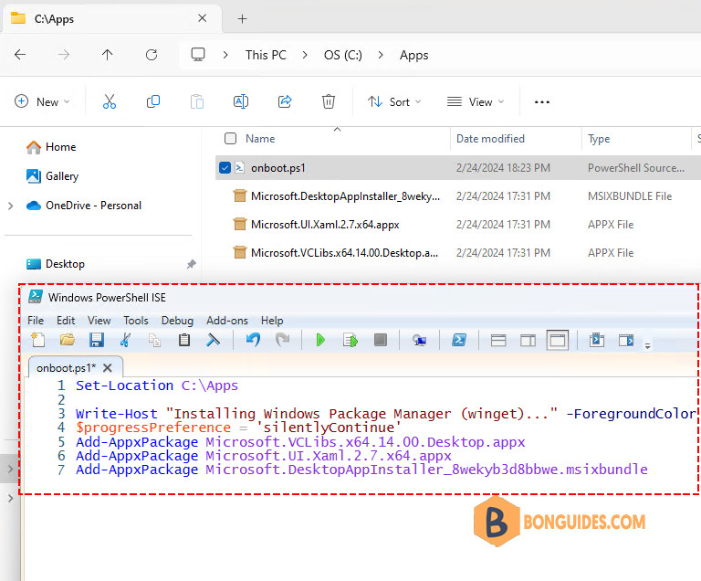Open the Tools menu in PowerShell ISE
The width and height of the screenshot is (701, 581).
[136, 321]
